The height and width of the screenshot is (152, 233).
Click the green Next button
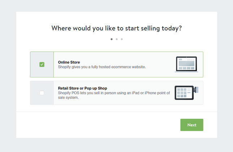pyautogui.click(x=192, y=125)
